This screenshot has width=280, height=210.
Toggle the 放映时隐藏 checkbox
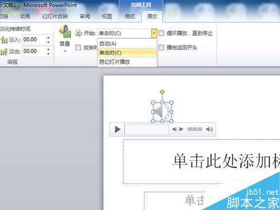click(78, 48)
